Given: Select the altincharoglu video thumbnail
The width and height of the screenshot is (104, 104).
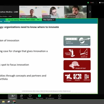Looking at the screenshot, I should 75,12.
